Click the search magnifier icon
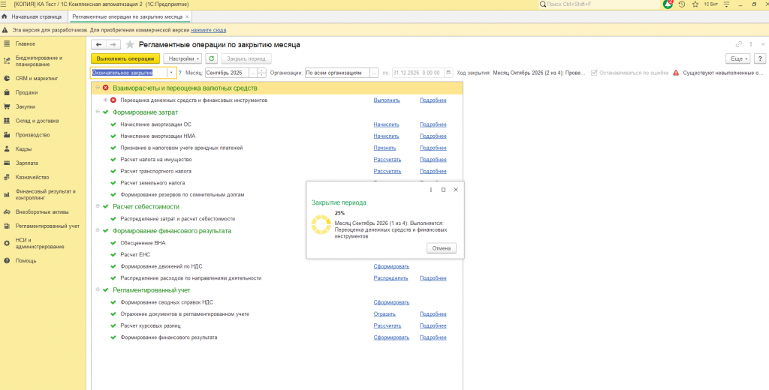This screenshot has height=390, width=769. (x=542, y=4)
